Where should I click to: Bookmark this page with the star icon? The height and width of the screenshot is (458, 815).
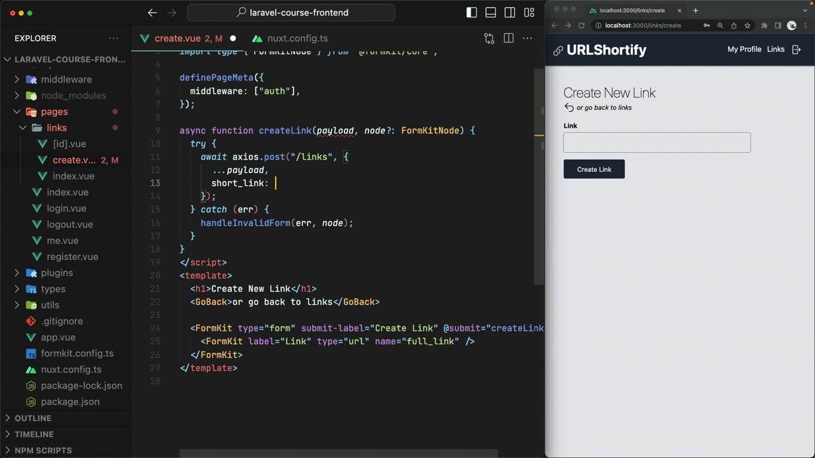point(748,25)
